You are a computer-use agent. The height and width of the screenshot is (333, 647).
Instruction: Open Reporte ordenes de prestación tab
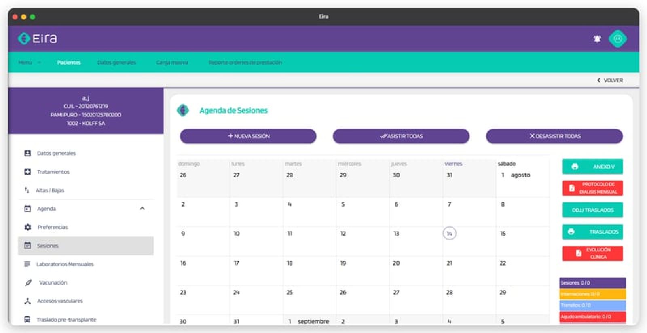pos(245,63)
